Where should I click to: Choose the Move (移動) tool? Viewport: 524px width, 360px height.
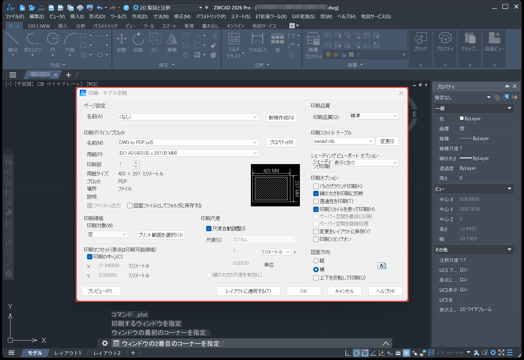[122, 43]
